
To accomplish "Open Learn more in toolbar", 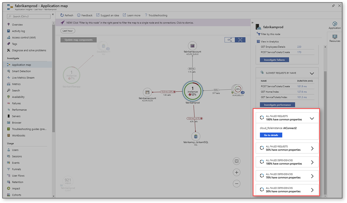I will 132,15.
